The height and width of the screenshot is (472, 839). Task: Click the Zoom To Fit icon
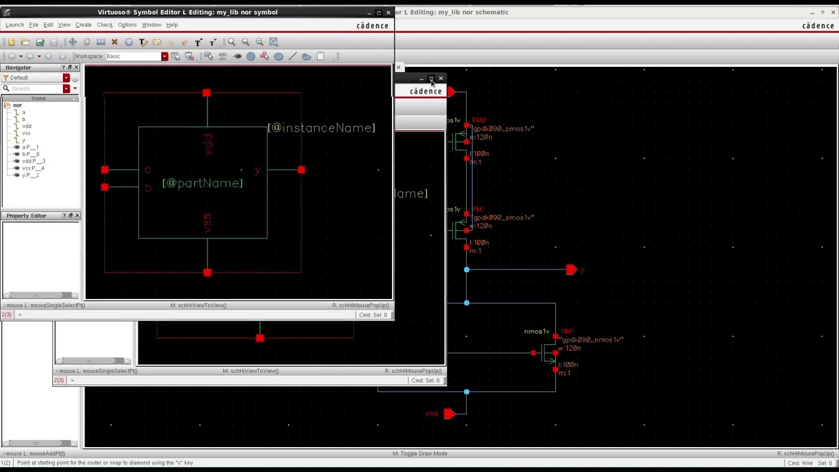(x=260, y=42)
